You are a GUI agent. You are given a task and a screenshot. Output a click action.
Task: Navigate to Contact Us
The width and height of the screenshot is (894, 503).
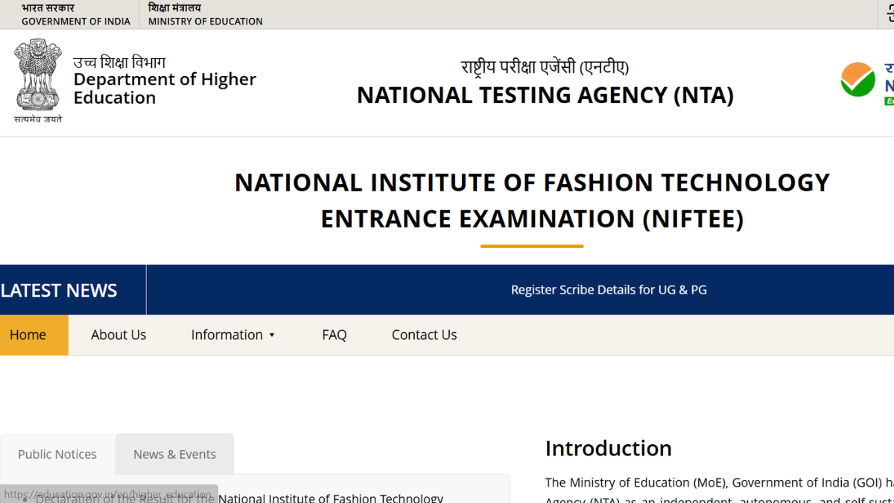424,335
